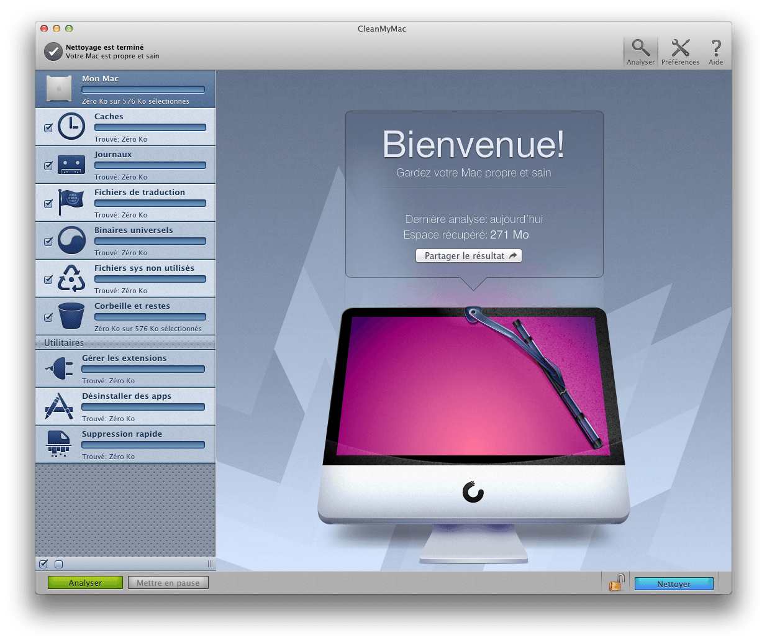
Task: Click the Fichiers de traduction flag icon
Action: (x=71, y=203)
